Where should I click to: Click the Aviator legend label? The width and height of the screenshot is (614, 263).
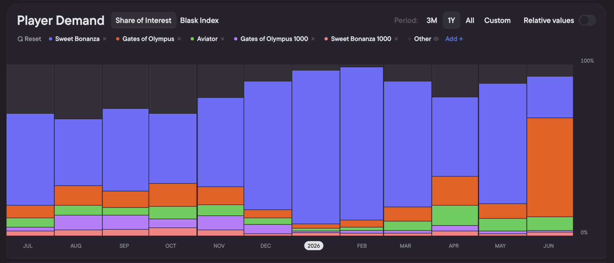click(x=207, y=39)
